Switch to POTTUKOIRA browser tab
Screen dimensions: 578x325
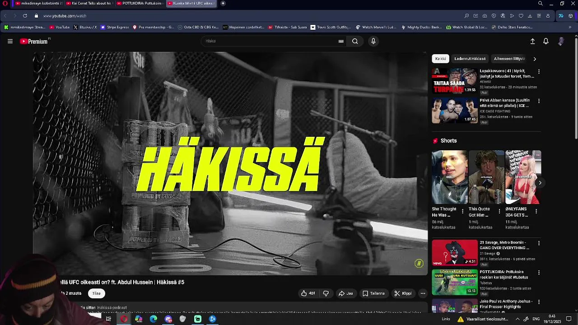click(140, 3)
